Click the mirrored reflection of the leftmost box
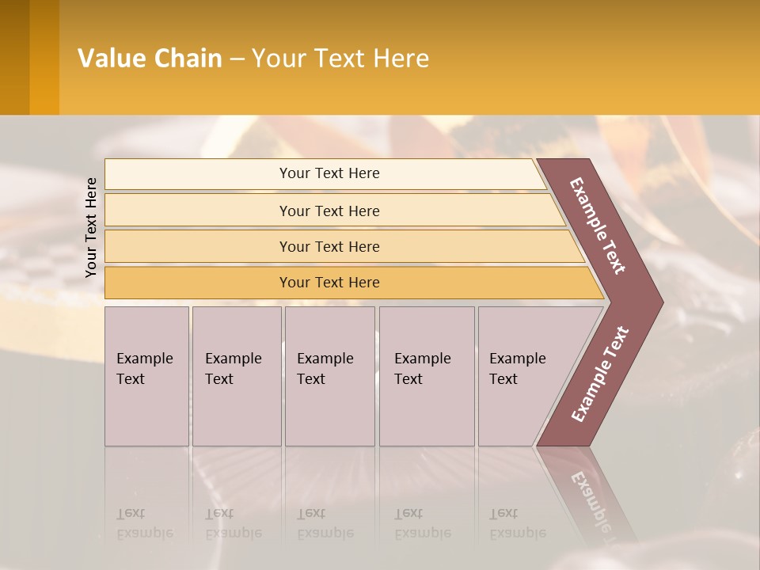The height and width of the screenshot is (570, 760). 146,499
